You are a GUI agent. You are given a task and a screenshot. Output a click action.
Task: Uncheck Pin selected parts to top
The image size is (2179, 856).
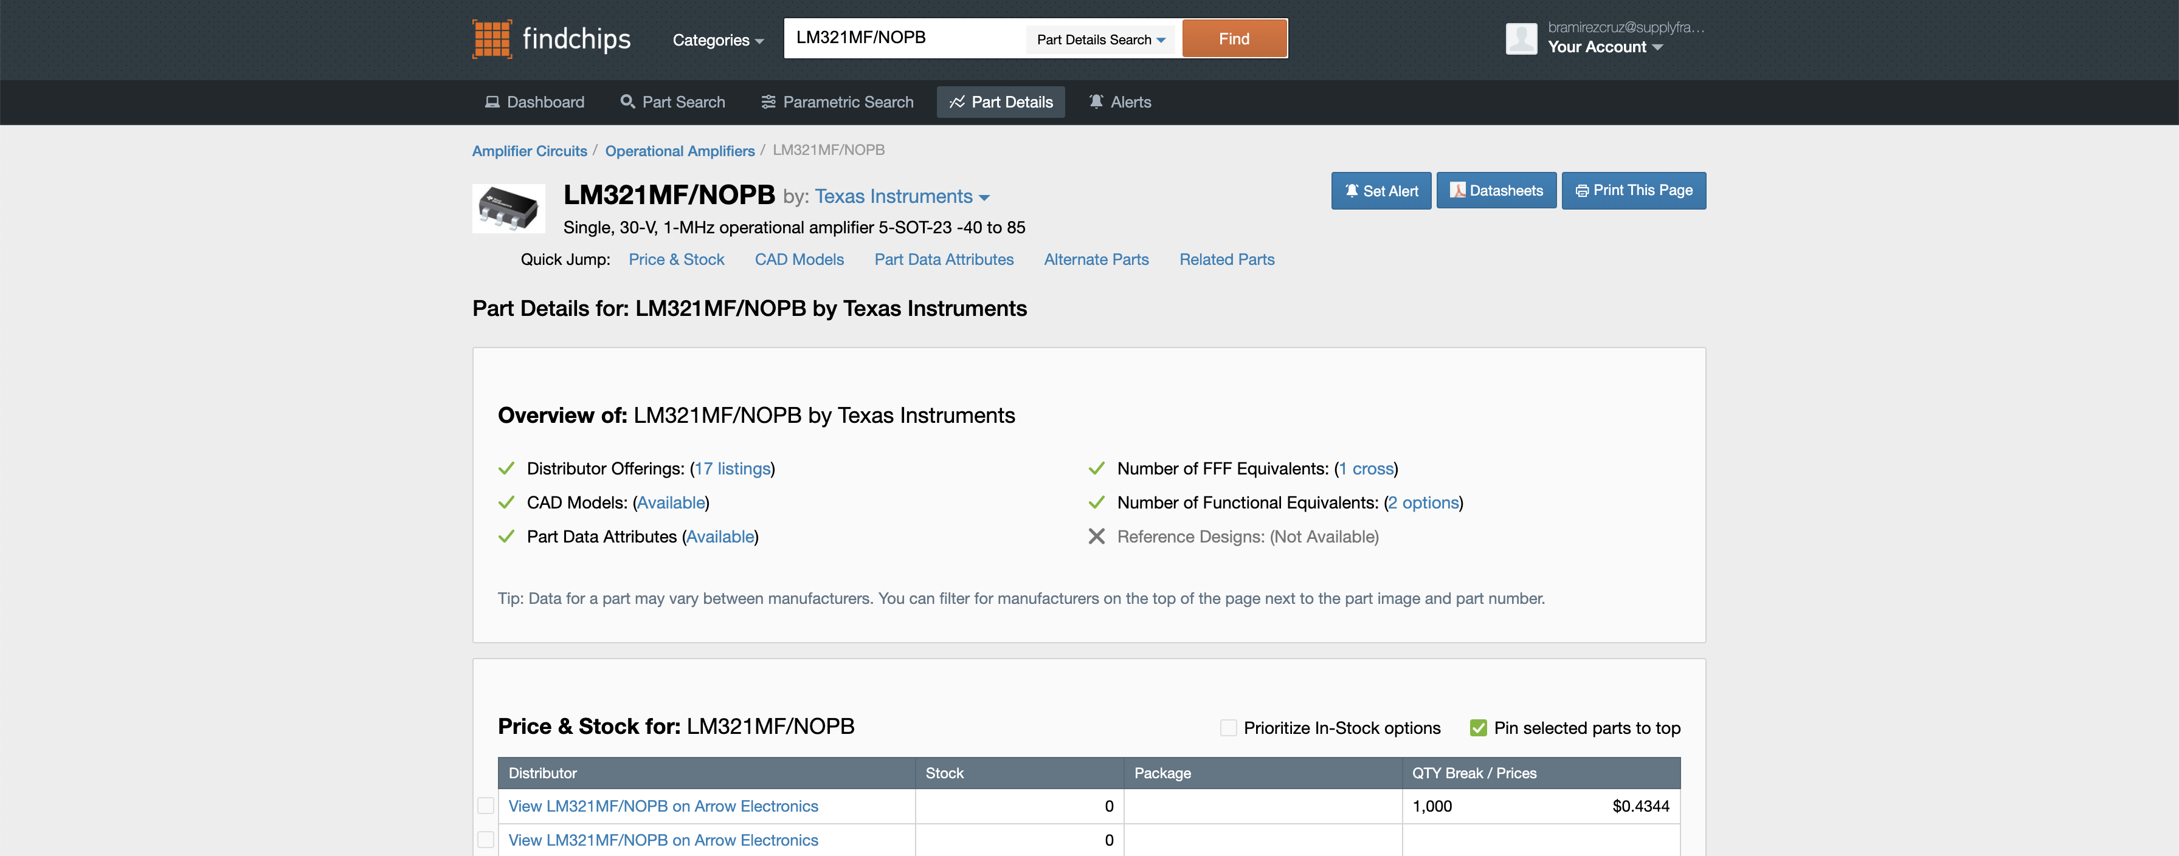tap(1478, 728)
